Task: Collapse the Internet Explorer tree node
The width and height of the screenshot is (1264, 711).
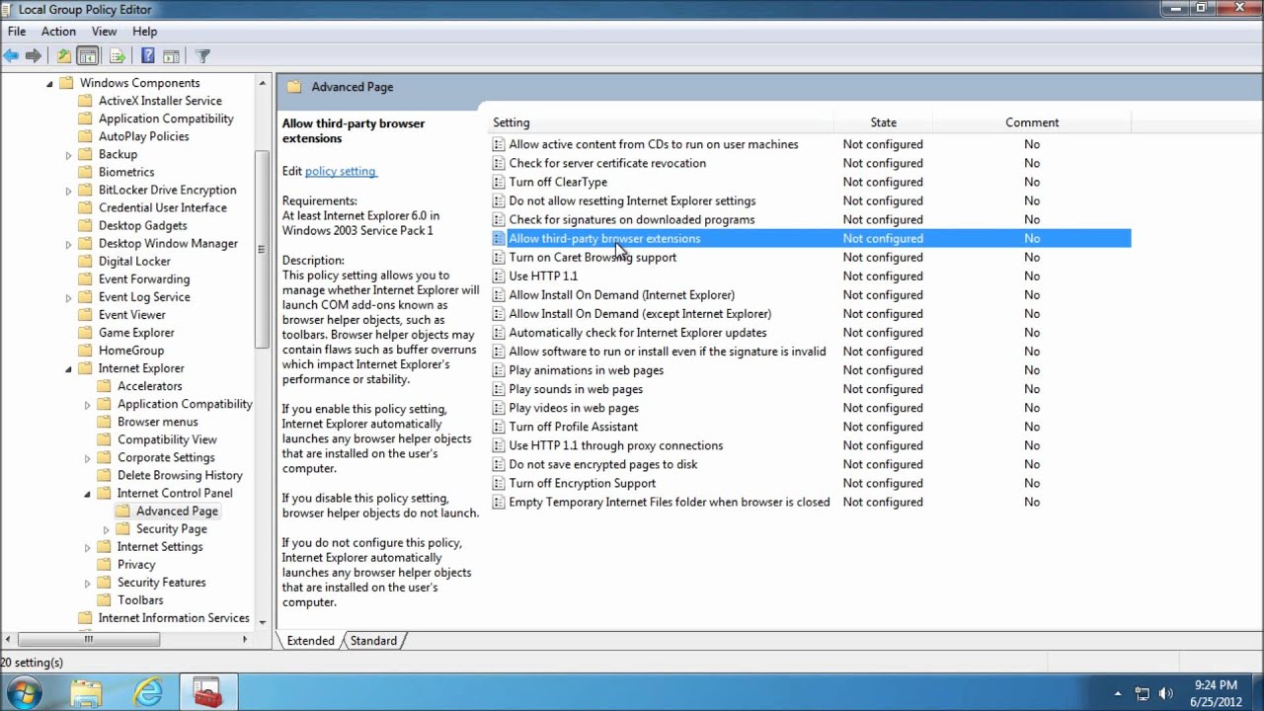Action: [68, 369]
